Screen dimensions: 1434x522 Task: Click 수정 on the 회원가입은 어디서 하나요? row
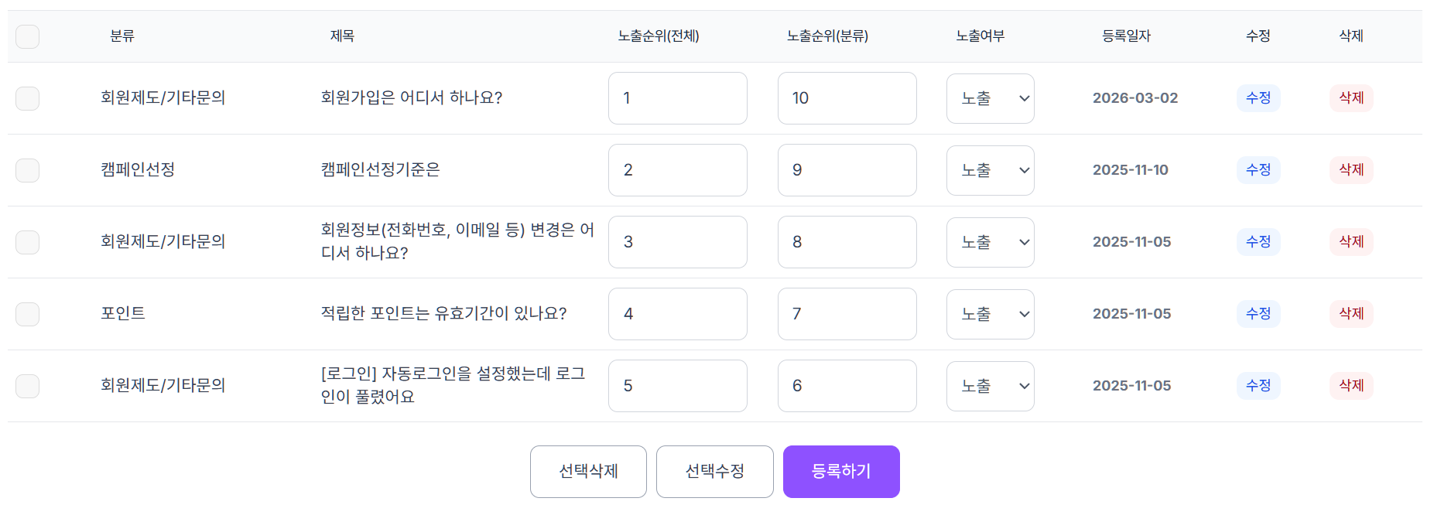(x=1258, y=98)
